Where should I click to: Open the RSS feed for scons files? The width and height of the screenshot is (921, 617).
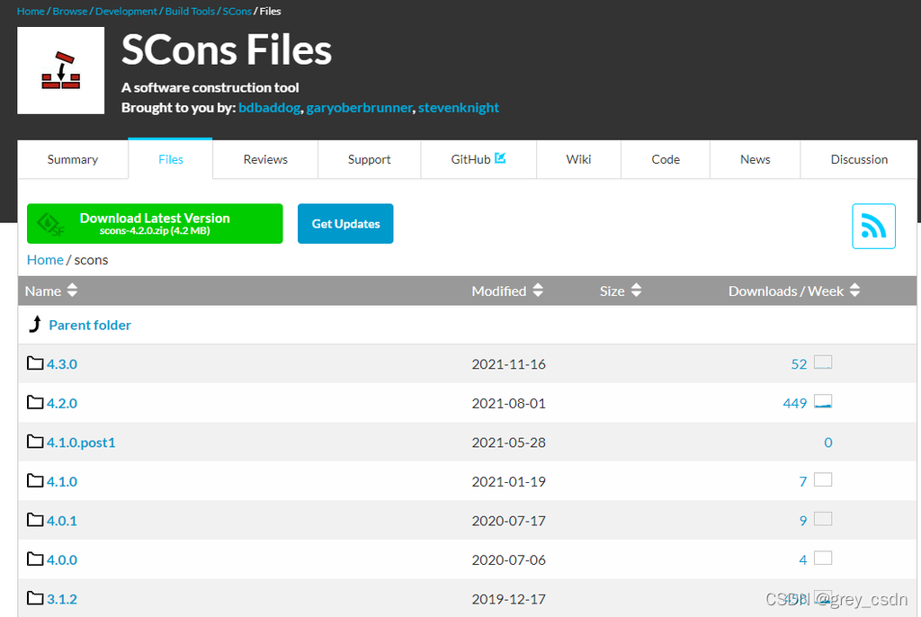(x=873, y=227)
